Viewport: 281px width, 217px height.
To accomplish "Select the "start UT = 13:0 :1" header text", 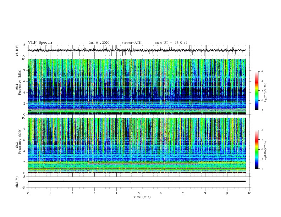I will pyautogui.click(x=171, y=43).
